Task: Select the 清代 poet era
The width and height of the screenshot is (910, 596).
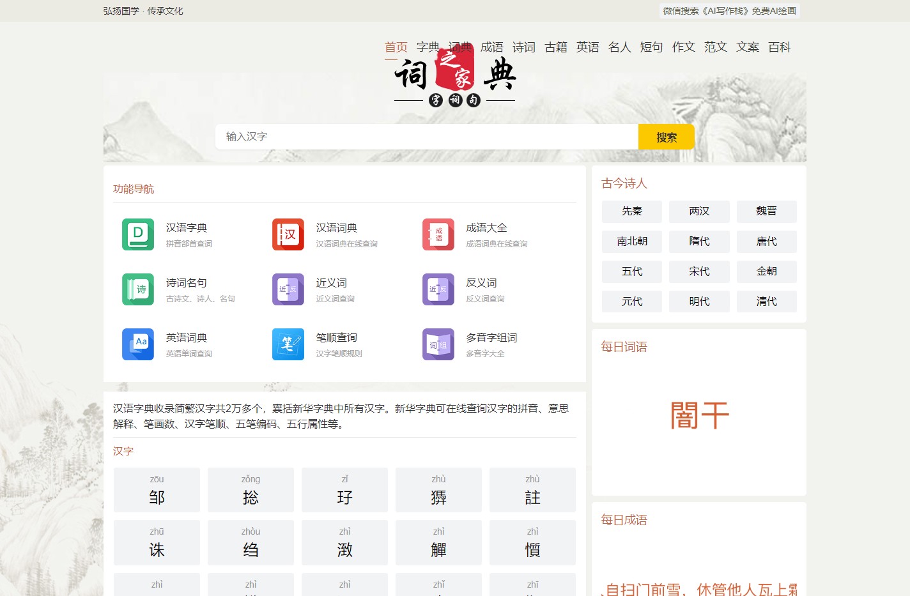Action: pos(767,302)
